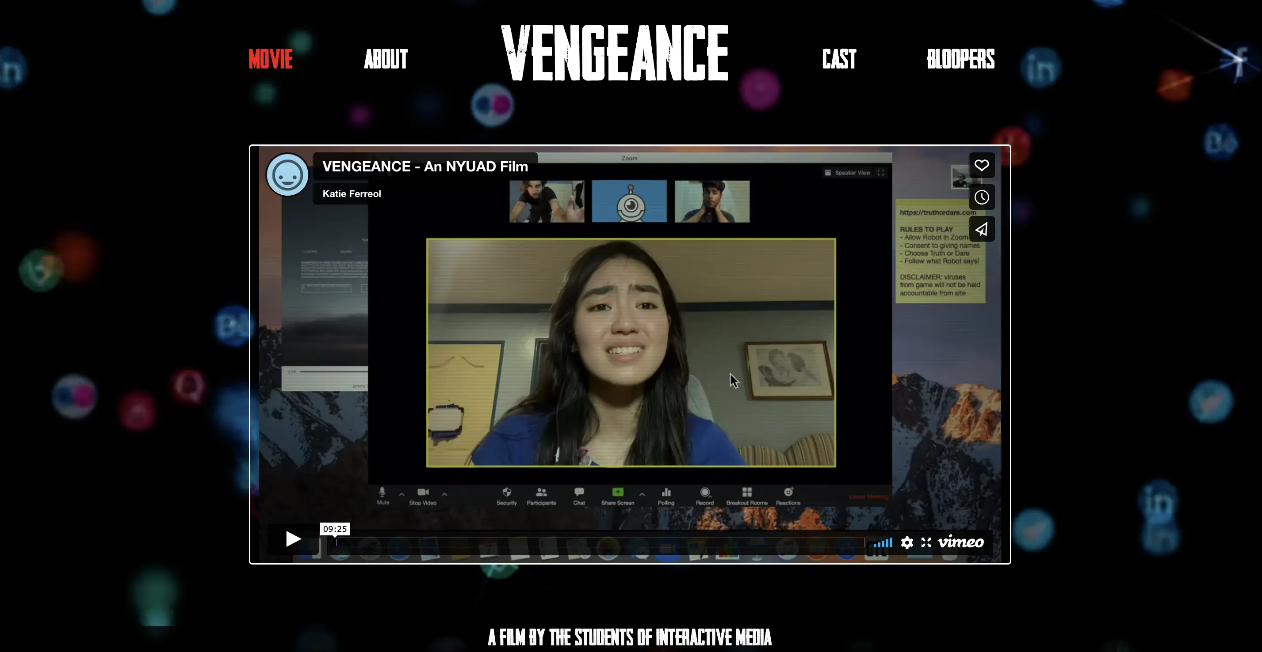Screen dimensions: 1262x652
Task: Click the VENGEANCE site logo
Action: tap(615, 53)
